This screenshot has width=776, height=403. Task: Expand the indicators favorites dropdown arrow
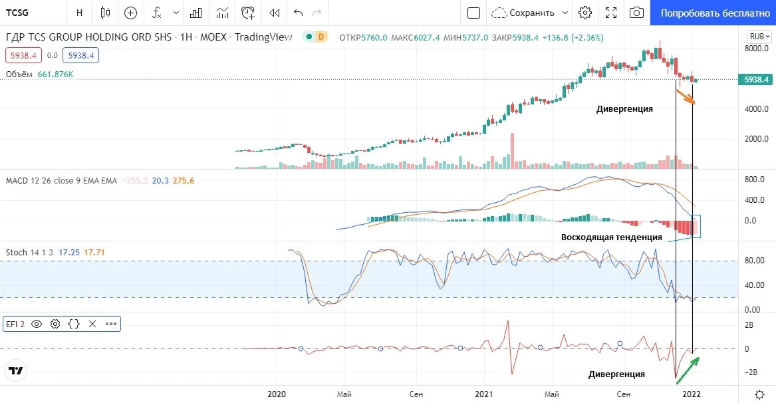(176, 13)
